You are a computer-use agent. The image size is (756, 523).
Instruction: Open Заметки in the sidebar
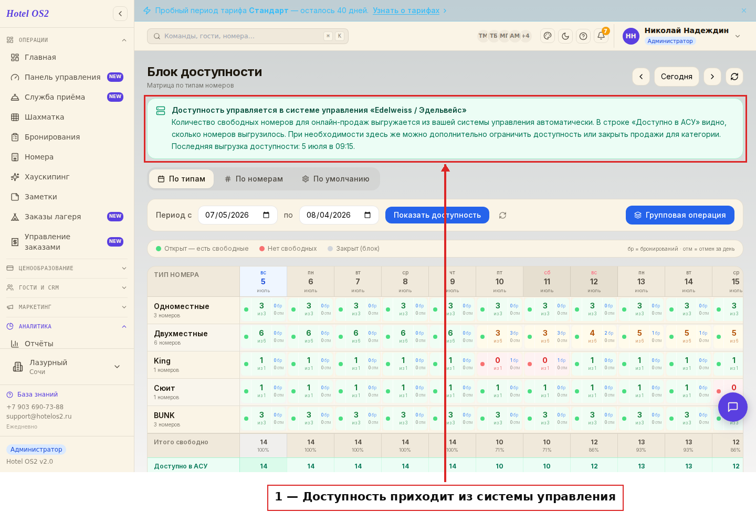pyautogui.click(x=67, y=197)
